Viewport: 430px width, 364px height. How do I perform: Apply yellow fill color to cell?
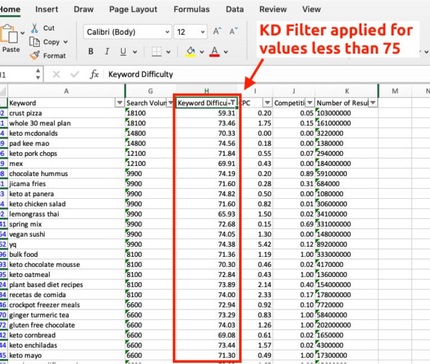190,52
